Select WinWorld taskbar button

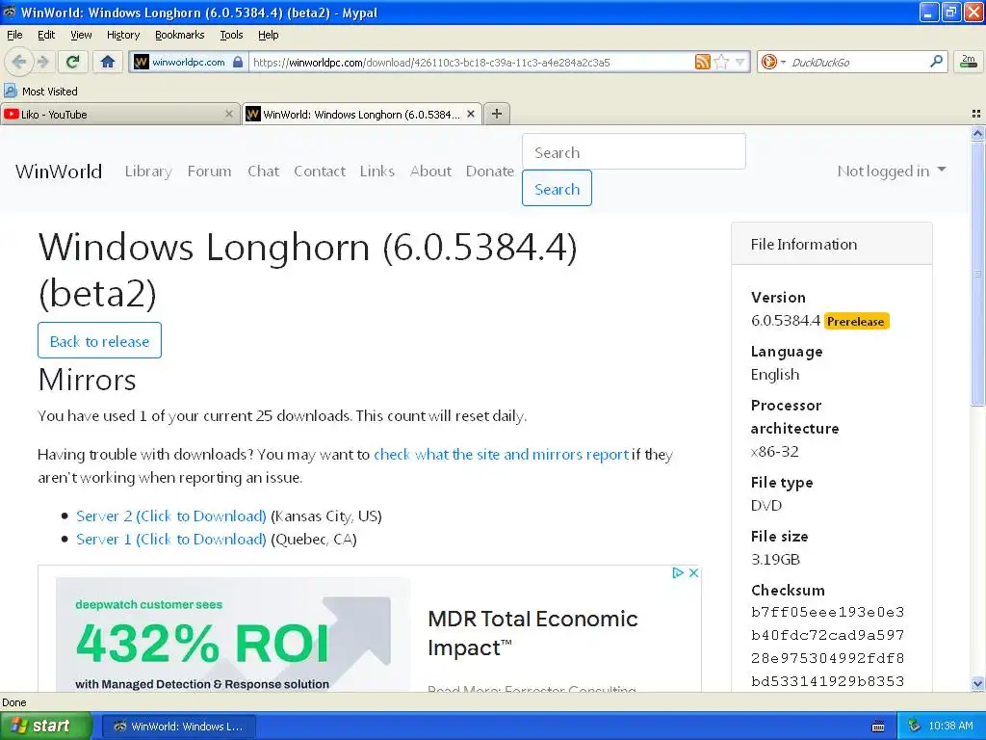[179, 727]
